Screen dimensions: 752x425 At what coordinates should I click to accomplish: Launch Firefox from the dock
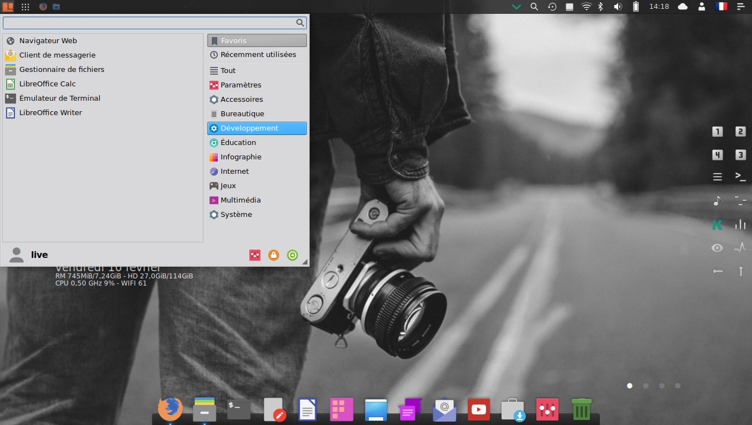point(170,410)
